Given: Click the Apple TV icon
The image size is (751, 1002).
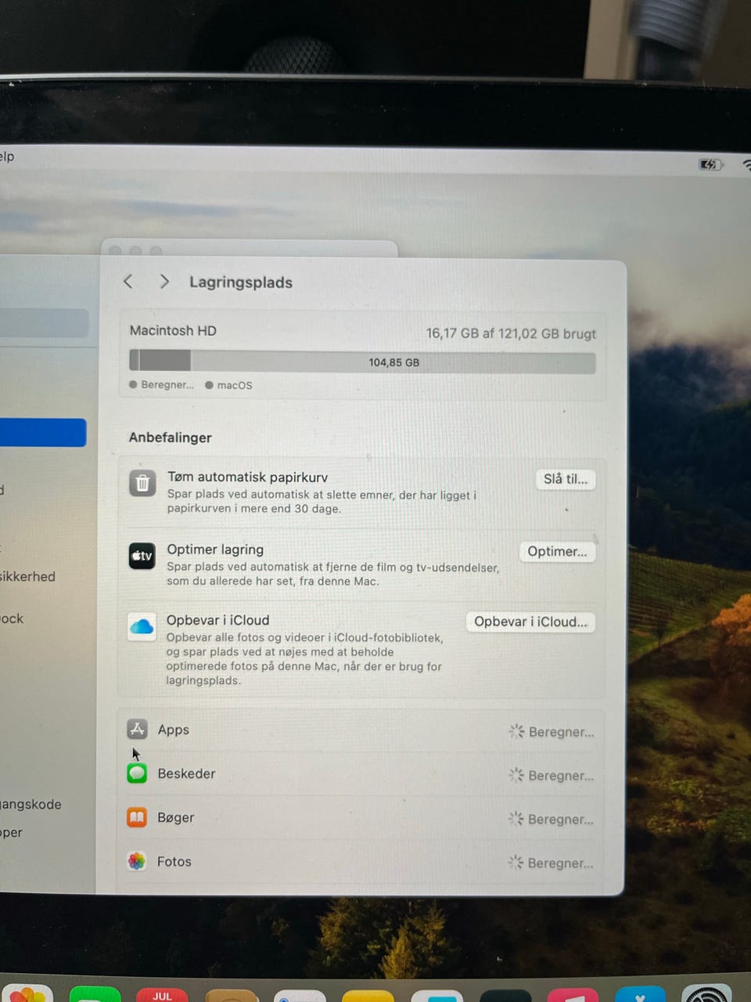Looking at the screenshot, I should [142, 556].
